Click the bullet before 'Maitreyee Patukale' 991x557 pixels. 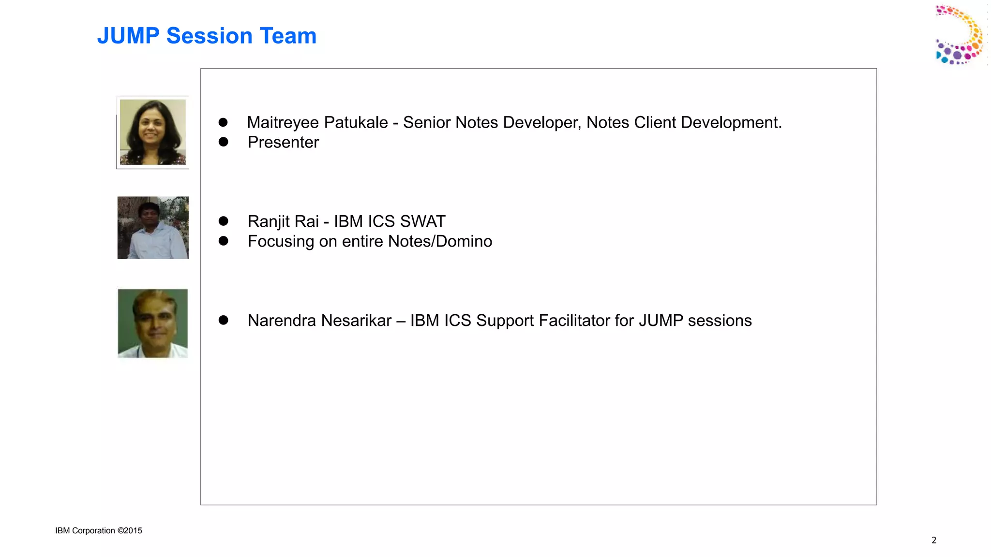tap(223, 122)
